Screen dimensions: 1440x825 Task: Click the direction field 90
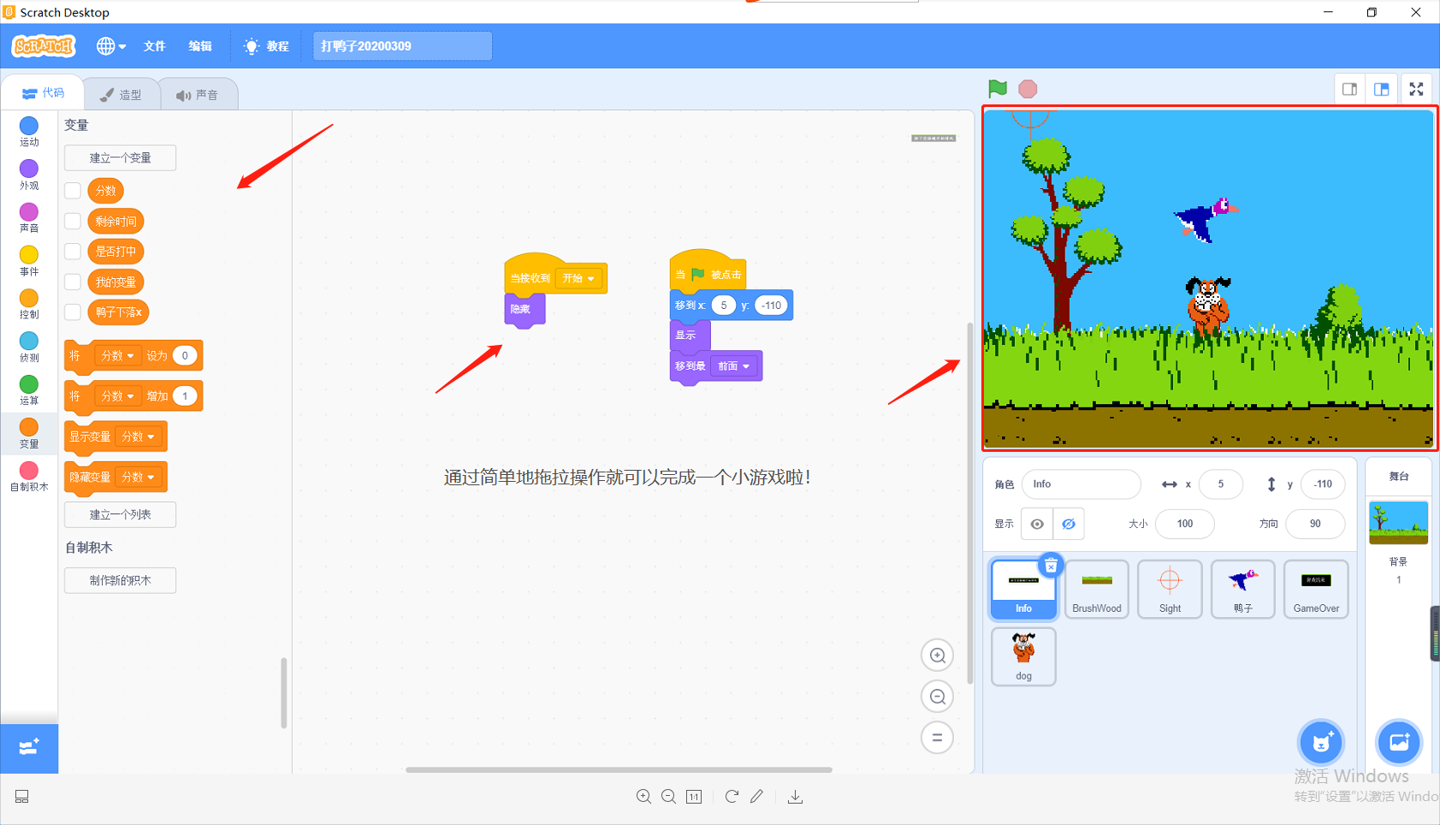pos(1315,524)
